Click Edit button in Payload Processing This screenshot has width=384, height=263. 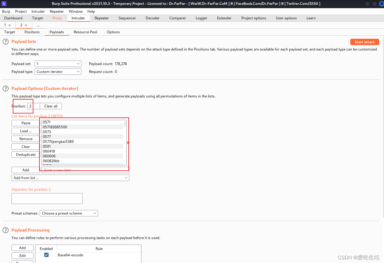click(22, 256)
